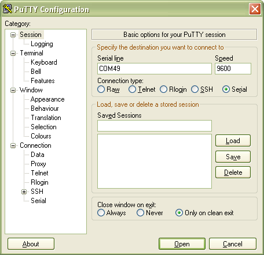Open the Keyboard category
The height and width of the screenshot is (255, 264).
pyautogui.click(x=44, y=62)
